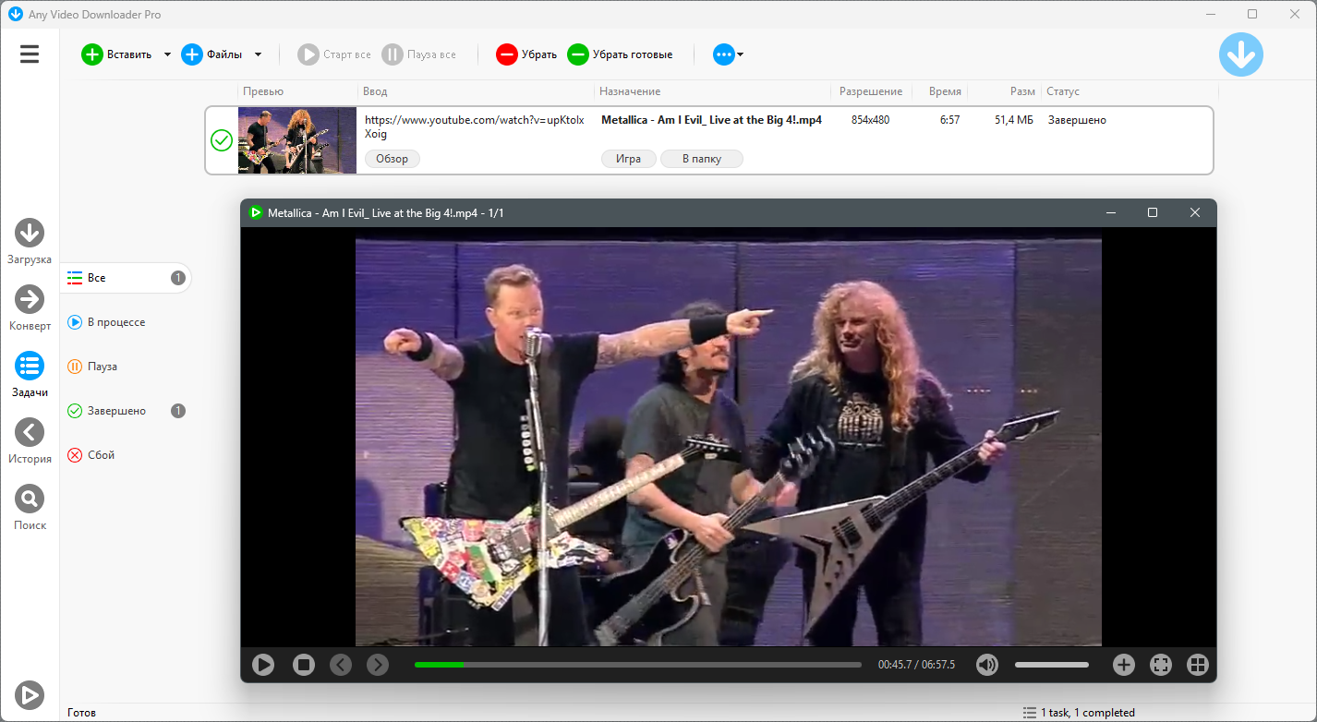Open the История sidebar section
1317x722 pixels.
point(30,441)
